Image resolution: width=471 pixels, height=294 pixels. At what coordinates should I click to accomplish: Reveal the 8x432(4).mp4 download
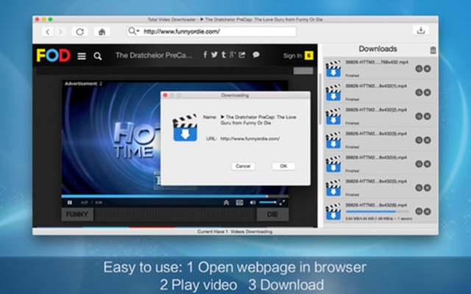click(419, 164)
